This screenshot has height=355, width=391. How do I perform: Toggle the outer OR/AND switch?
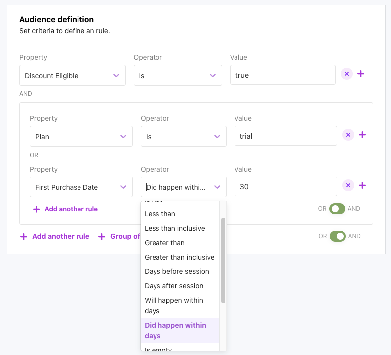tap(337, 236)
